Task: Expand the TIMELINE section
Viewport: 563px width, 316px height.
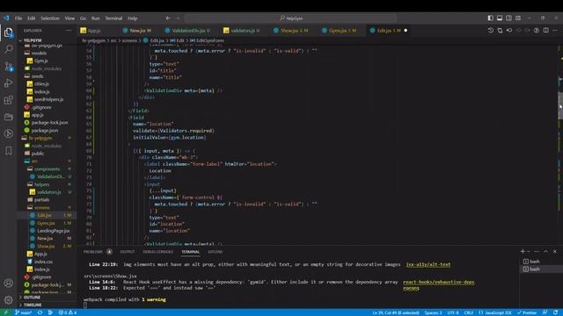Action: coord(33,305)
